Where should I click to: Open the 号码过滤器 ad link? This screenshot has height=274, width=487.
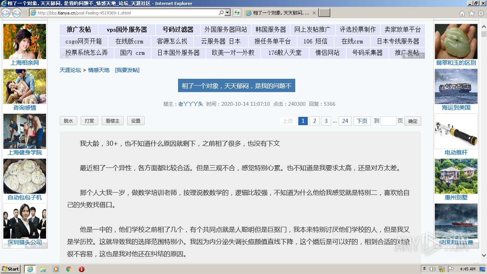click(178, 29)
